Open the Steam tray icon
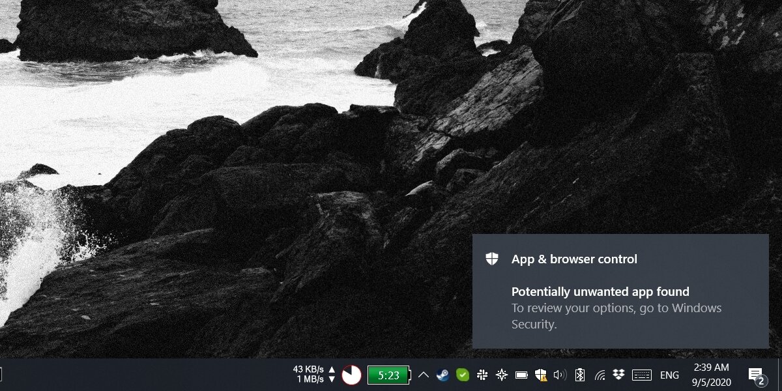Image resolution: width=782 pixels, height=391 pixels. (442, 375)
